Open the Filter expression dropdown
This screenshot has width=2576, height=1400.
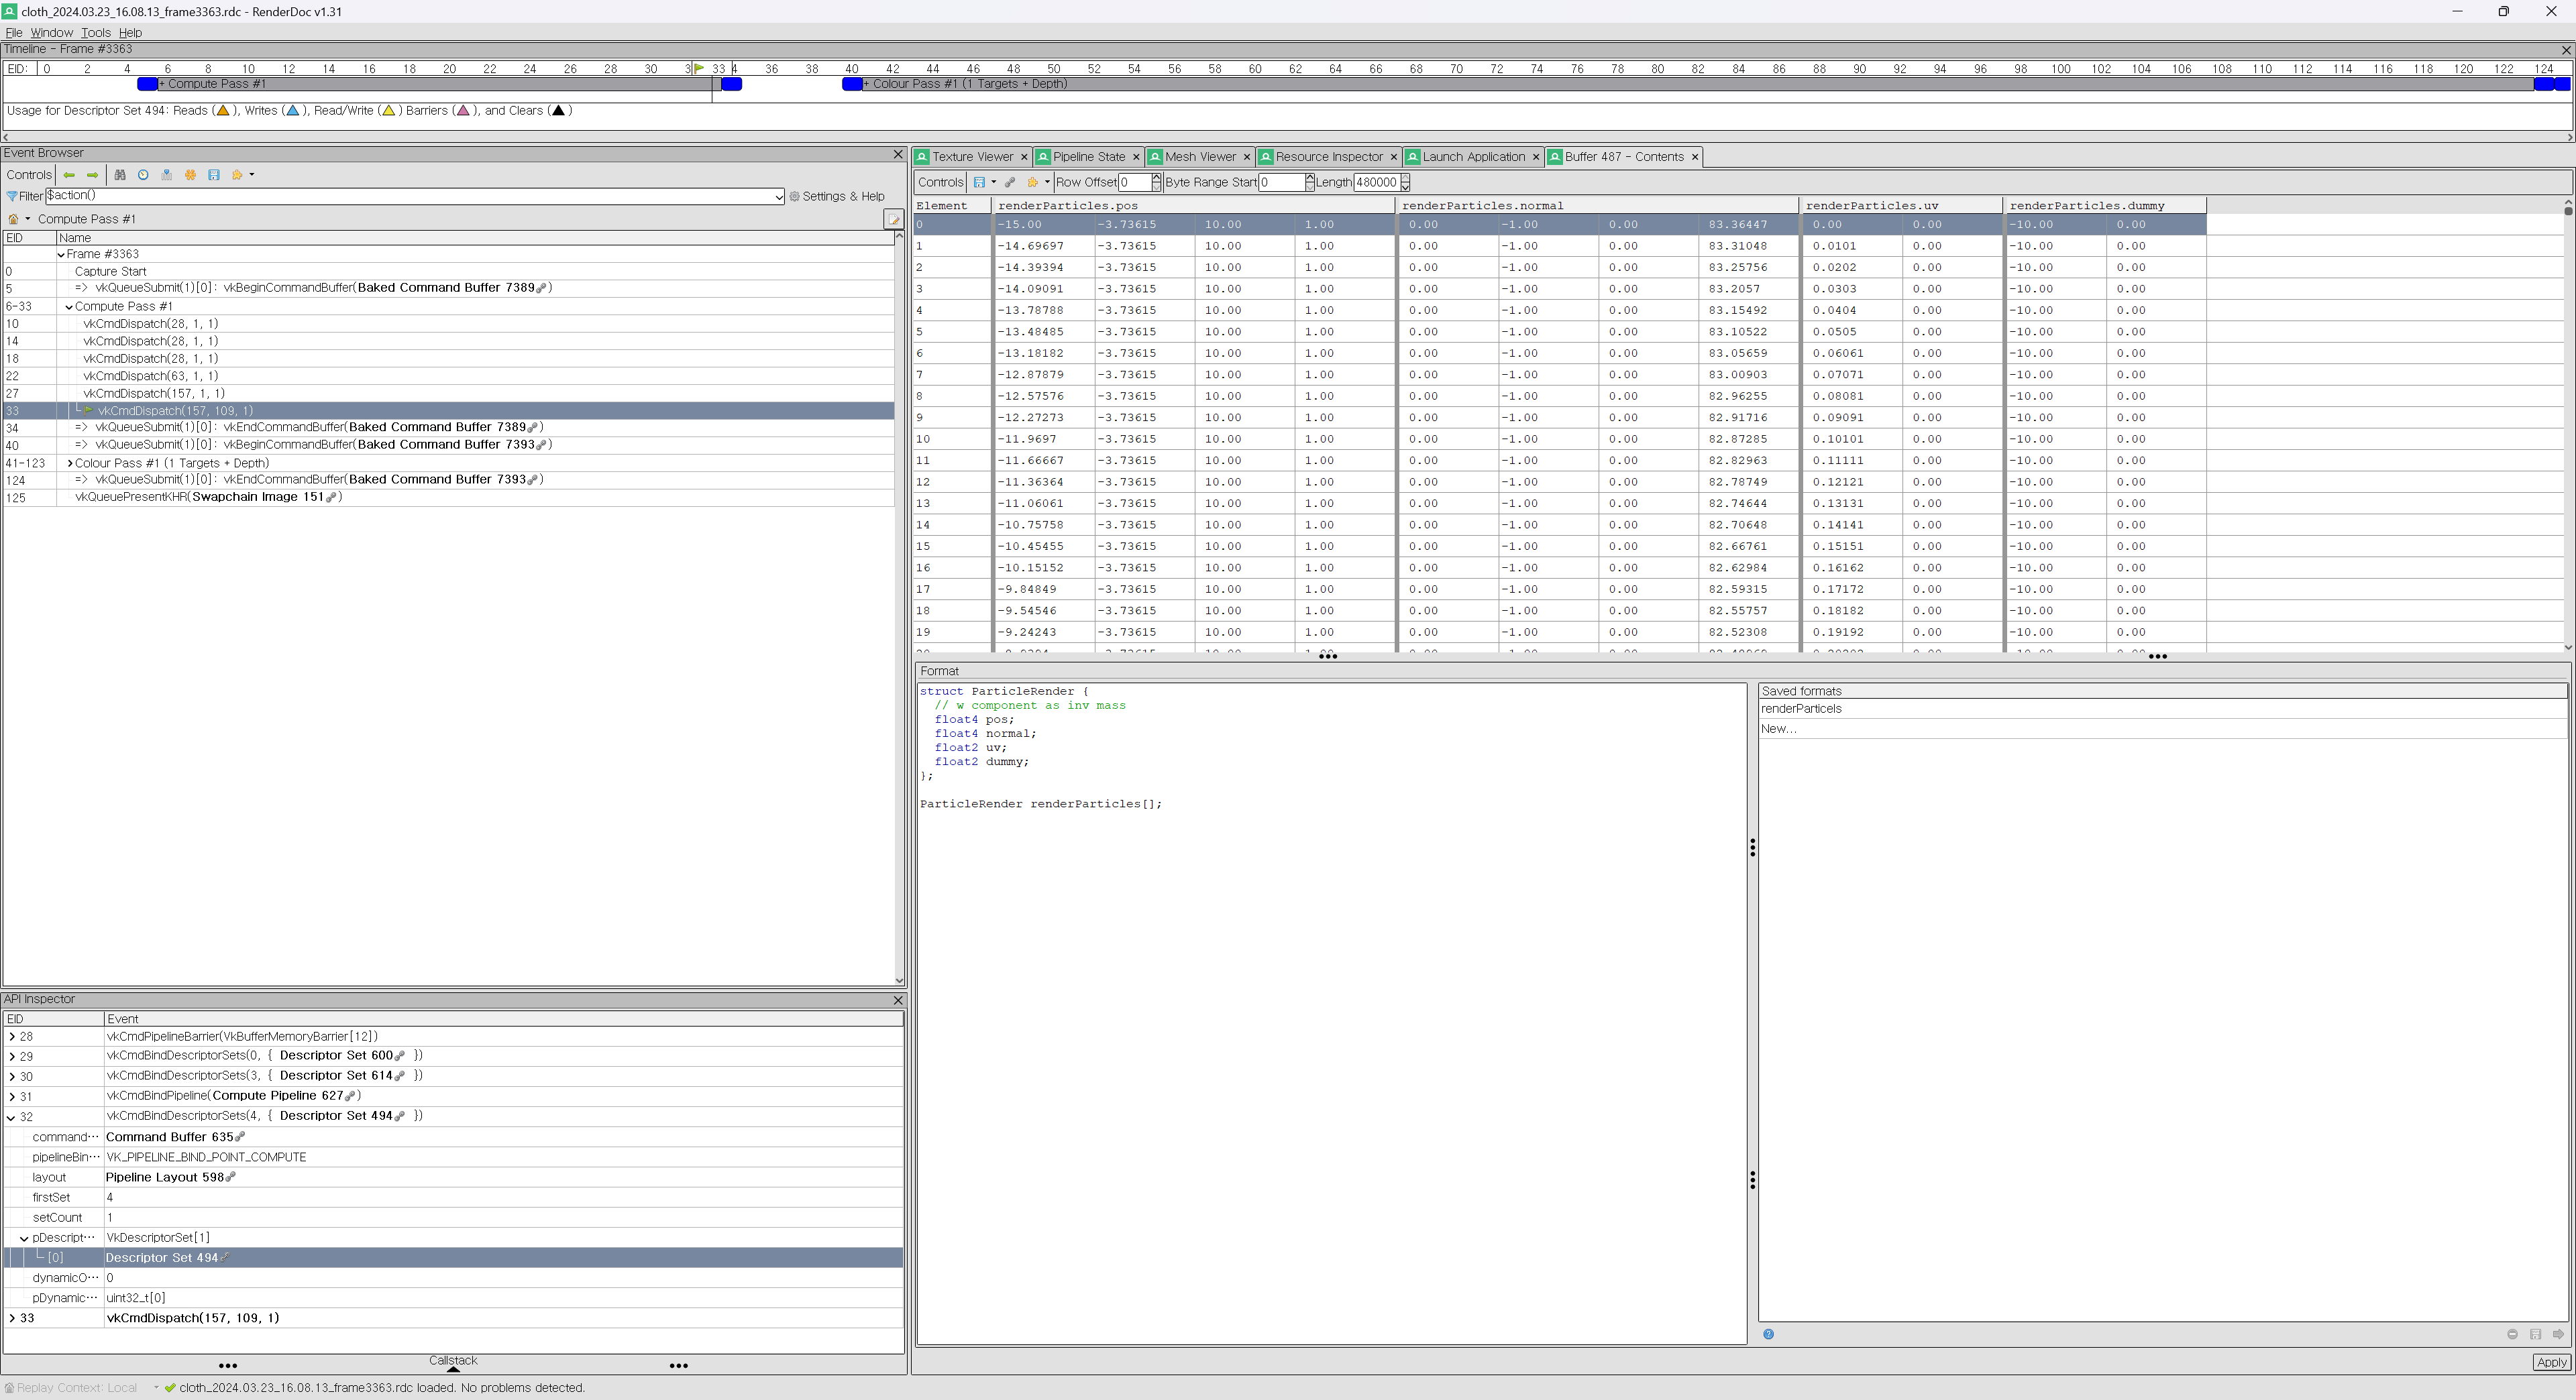tap(779, 197)
